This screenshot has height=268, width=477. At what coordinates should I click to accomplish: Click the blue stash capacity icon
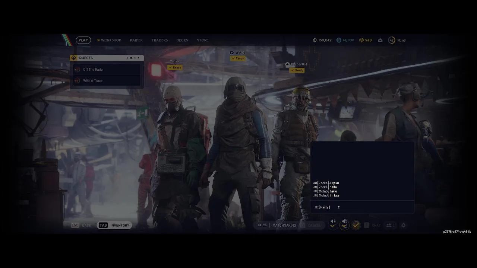coord(339,40)
